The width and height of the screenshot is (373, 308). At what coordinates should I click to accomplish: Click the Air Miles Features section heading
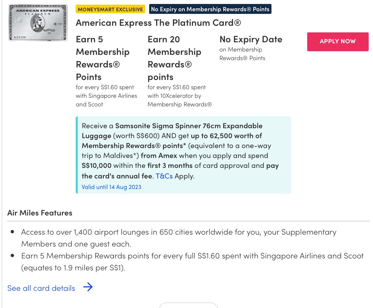point(40,213)
